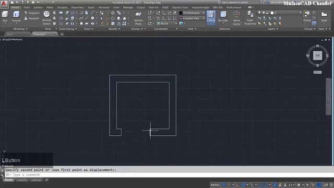Activate the Presspull tool
This screenshot has width=334, height=188.
(31, 18)
